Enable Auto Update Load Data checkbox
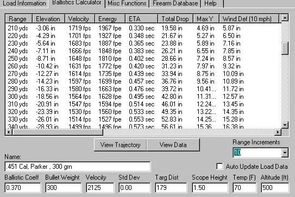 tap(219, 167)
